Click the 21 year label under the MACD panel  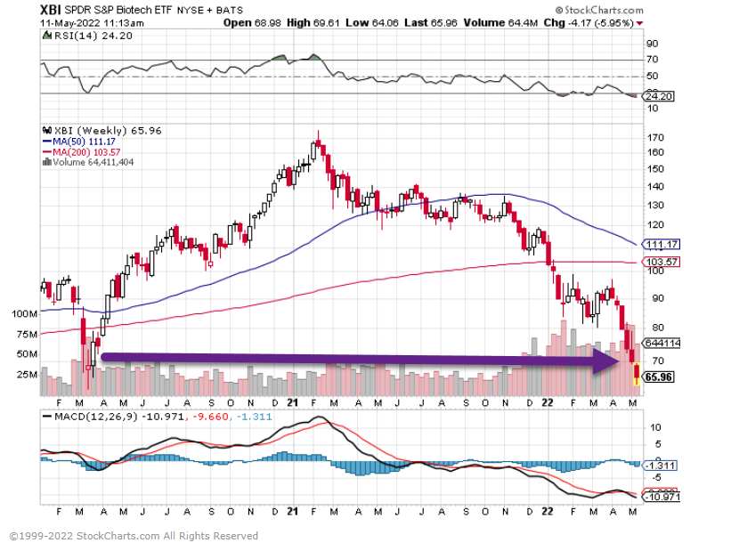click(292, 511)
